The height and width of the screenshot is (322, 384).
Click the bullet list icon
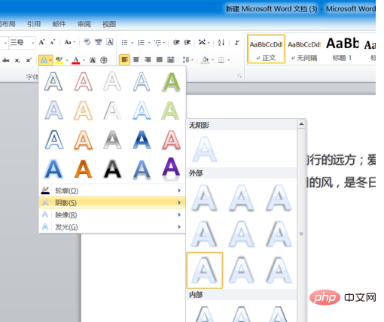[124, 42]
